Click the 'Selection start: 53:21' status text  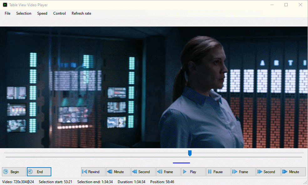(55, 182)
